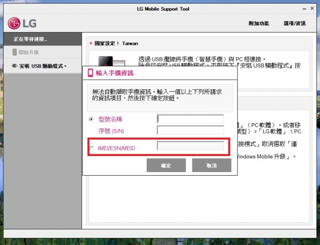The image size is (320, 245).
Task: Click the 無法自動擷取手機資訊 message text
Action: (157, 95)
